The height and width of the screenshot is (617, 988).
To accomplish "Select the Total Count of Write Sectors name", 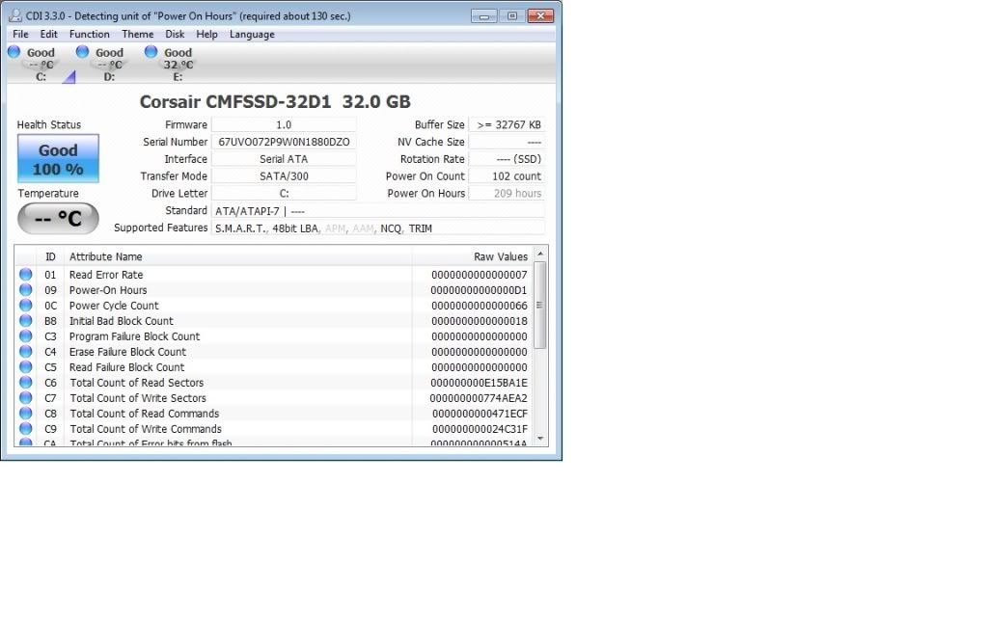I will click(x=138, y=398).
